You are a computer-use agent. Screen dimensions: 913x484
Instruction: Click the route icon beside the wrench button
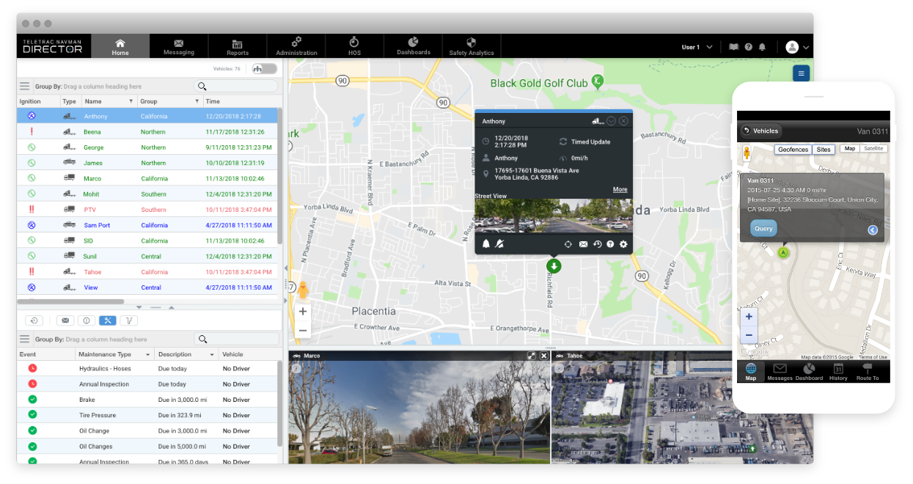tap(129, 320)
